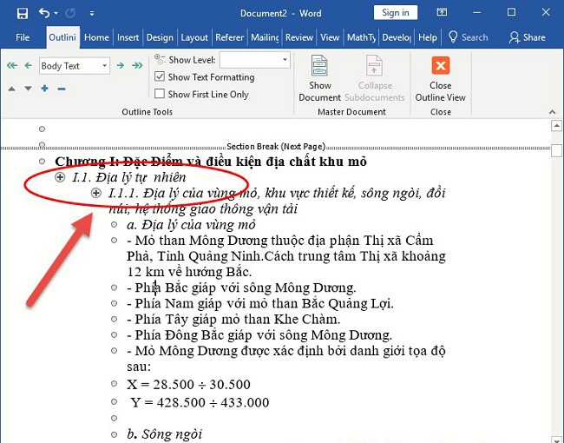The width and height of the screenshot is (564, 443).
Task: Promote outline level with left arrow
Action: tap(28, 65)
